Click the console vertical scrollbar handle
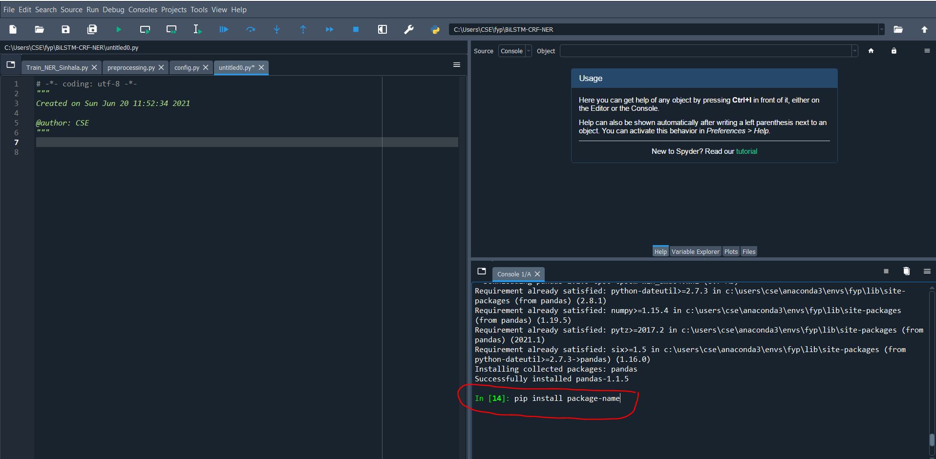This screenshot has width=936, height=459. click(932, 439)
